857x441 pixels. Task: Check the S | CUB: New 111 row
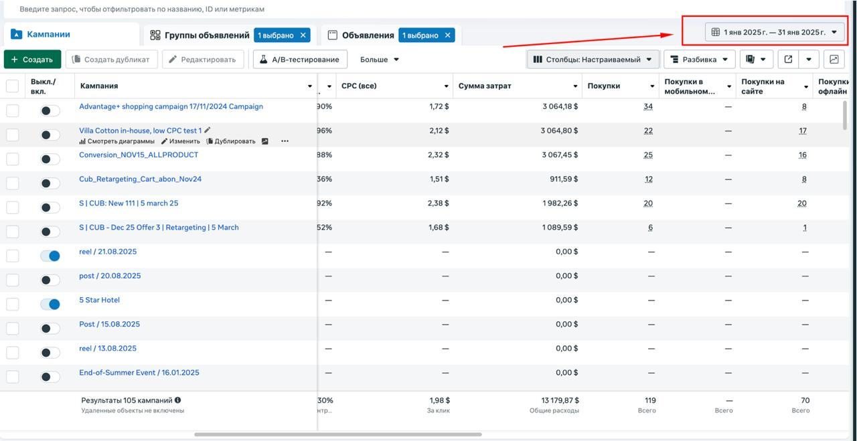coord(13,207)
